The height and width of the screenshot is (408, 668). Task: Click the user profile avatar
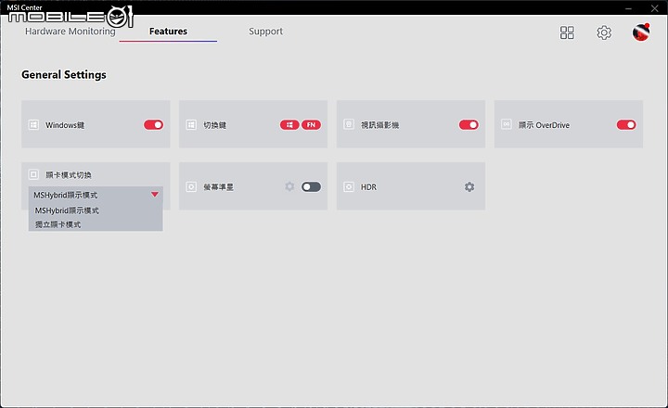click(x=641, y=32)
